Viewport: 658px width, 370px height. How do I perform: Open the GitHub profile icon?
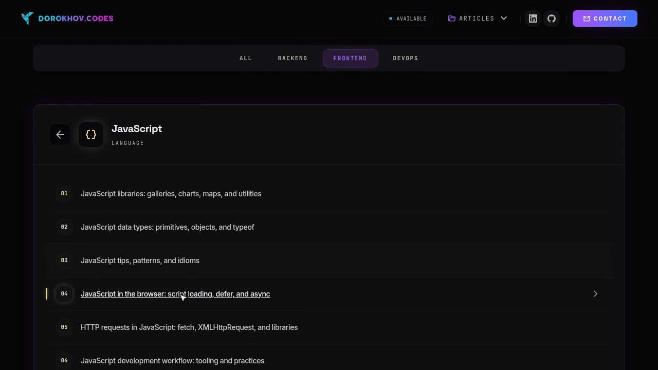(552, 18)
